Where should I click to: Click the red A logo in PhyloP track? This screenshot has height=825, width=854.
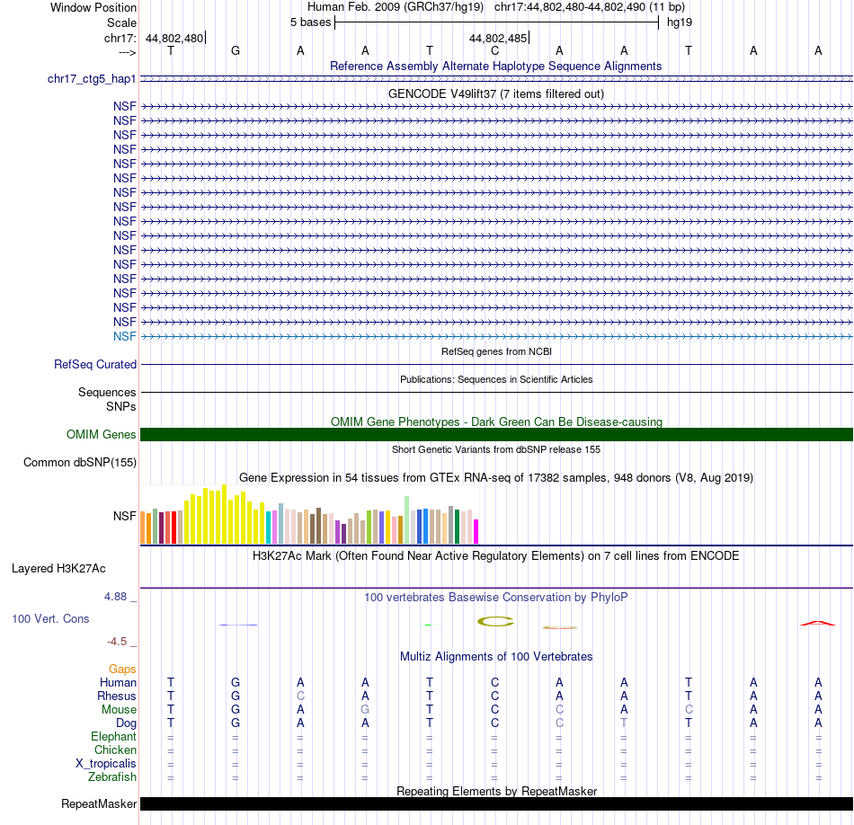(817, 623)
